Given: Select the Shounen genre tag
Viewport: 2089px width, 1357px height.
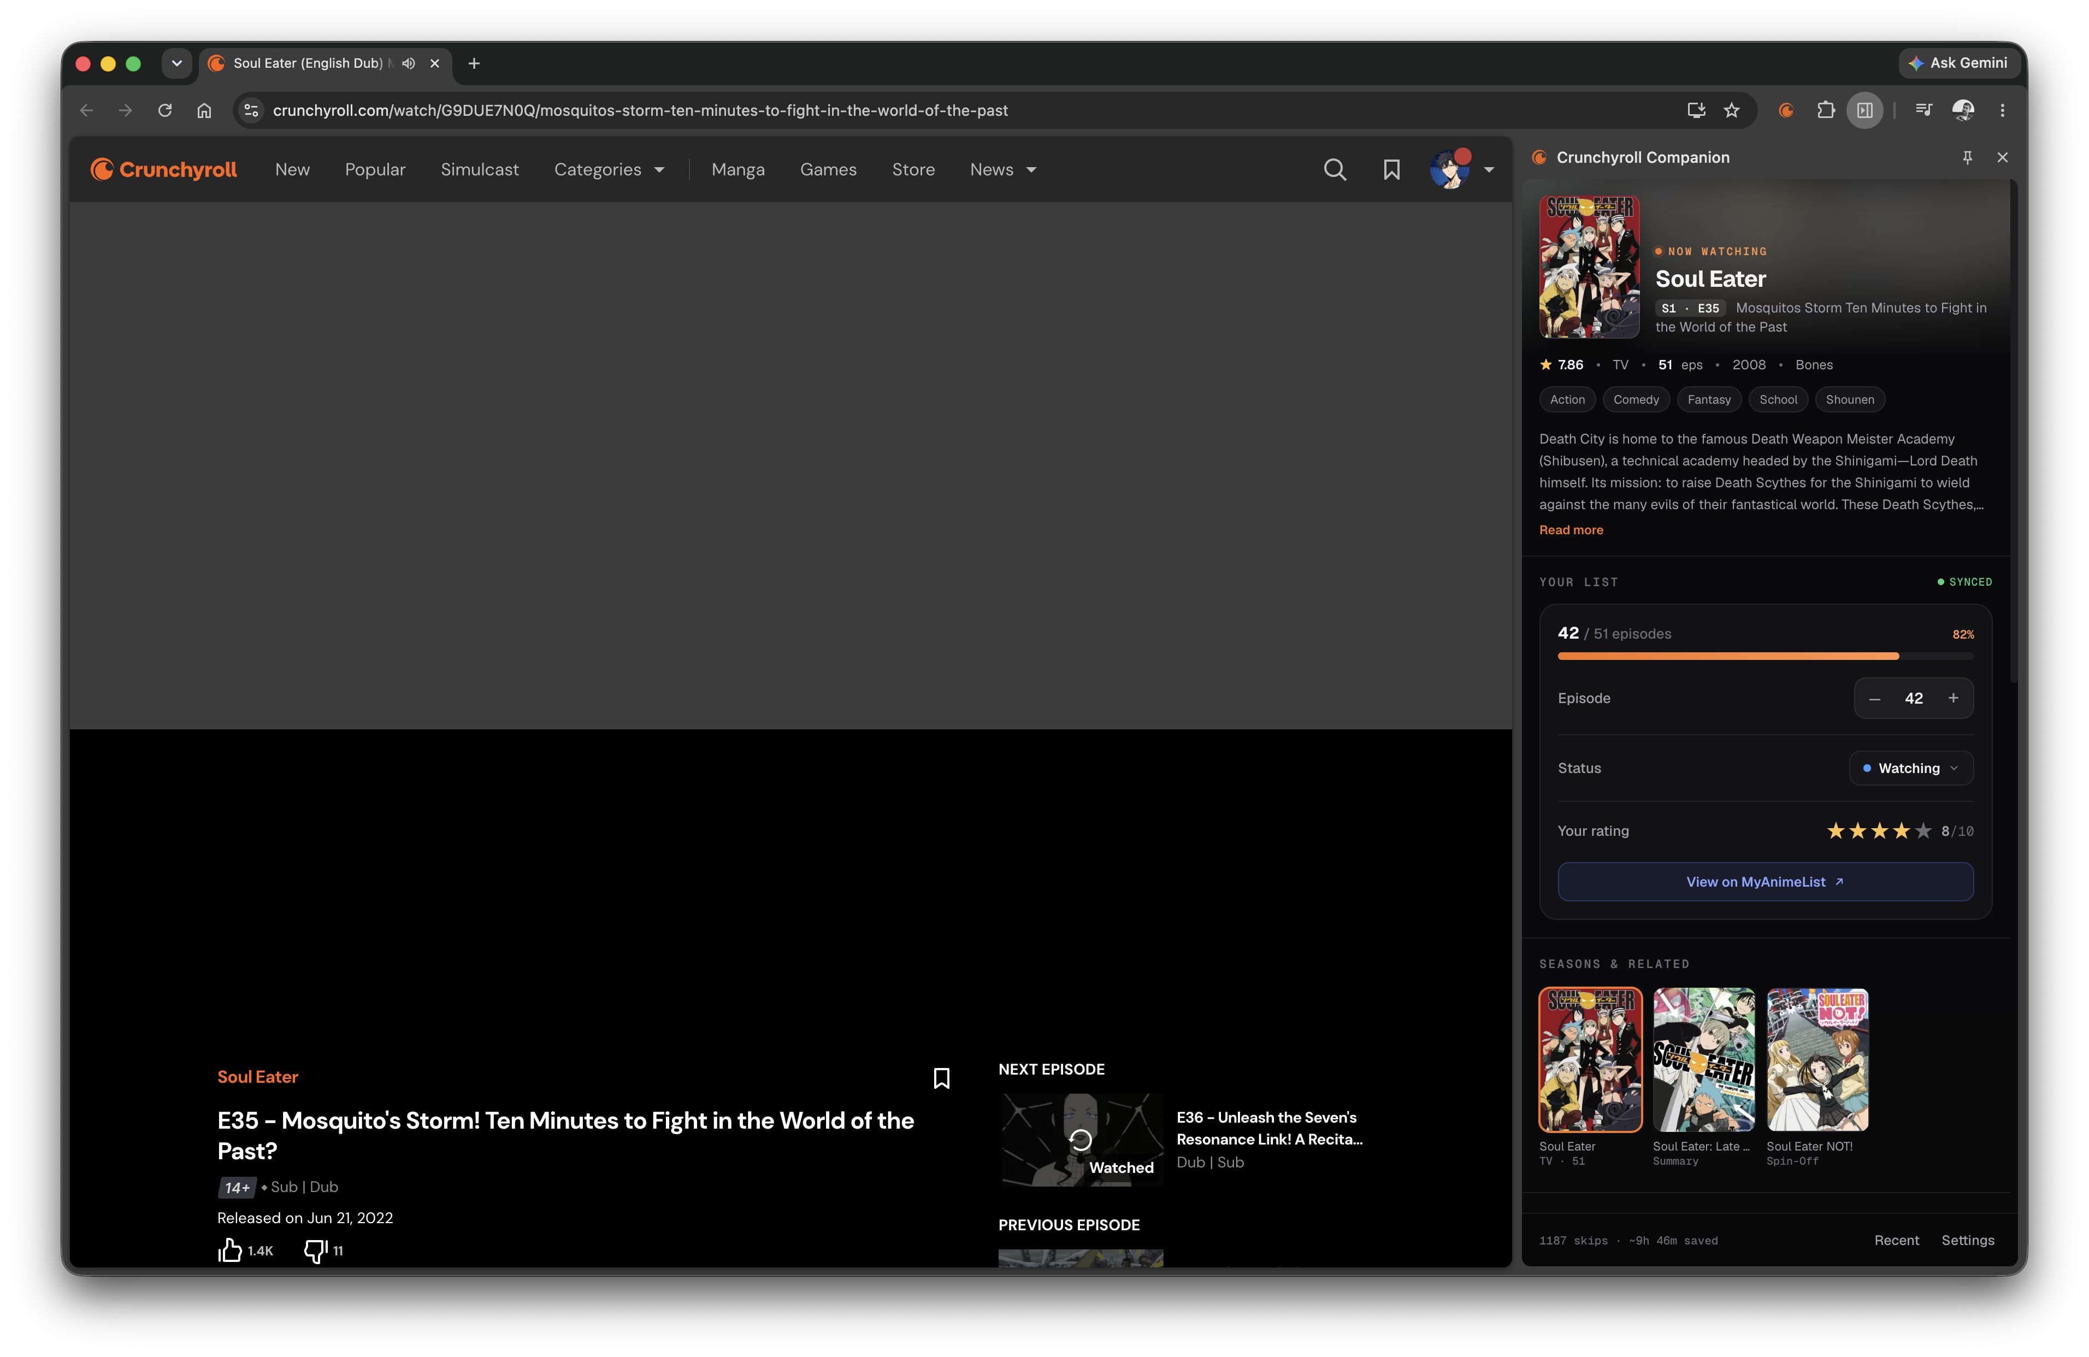Looking at the screenshot, I should (1849, 399).
